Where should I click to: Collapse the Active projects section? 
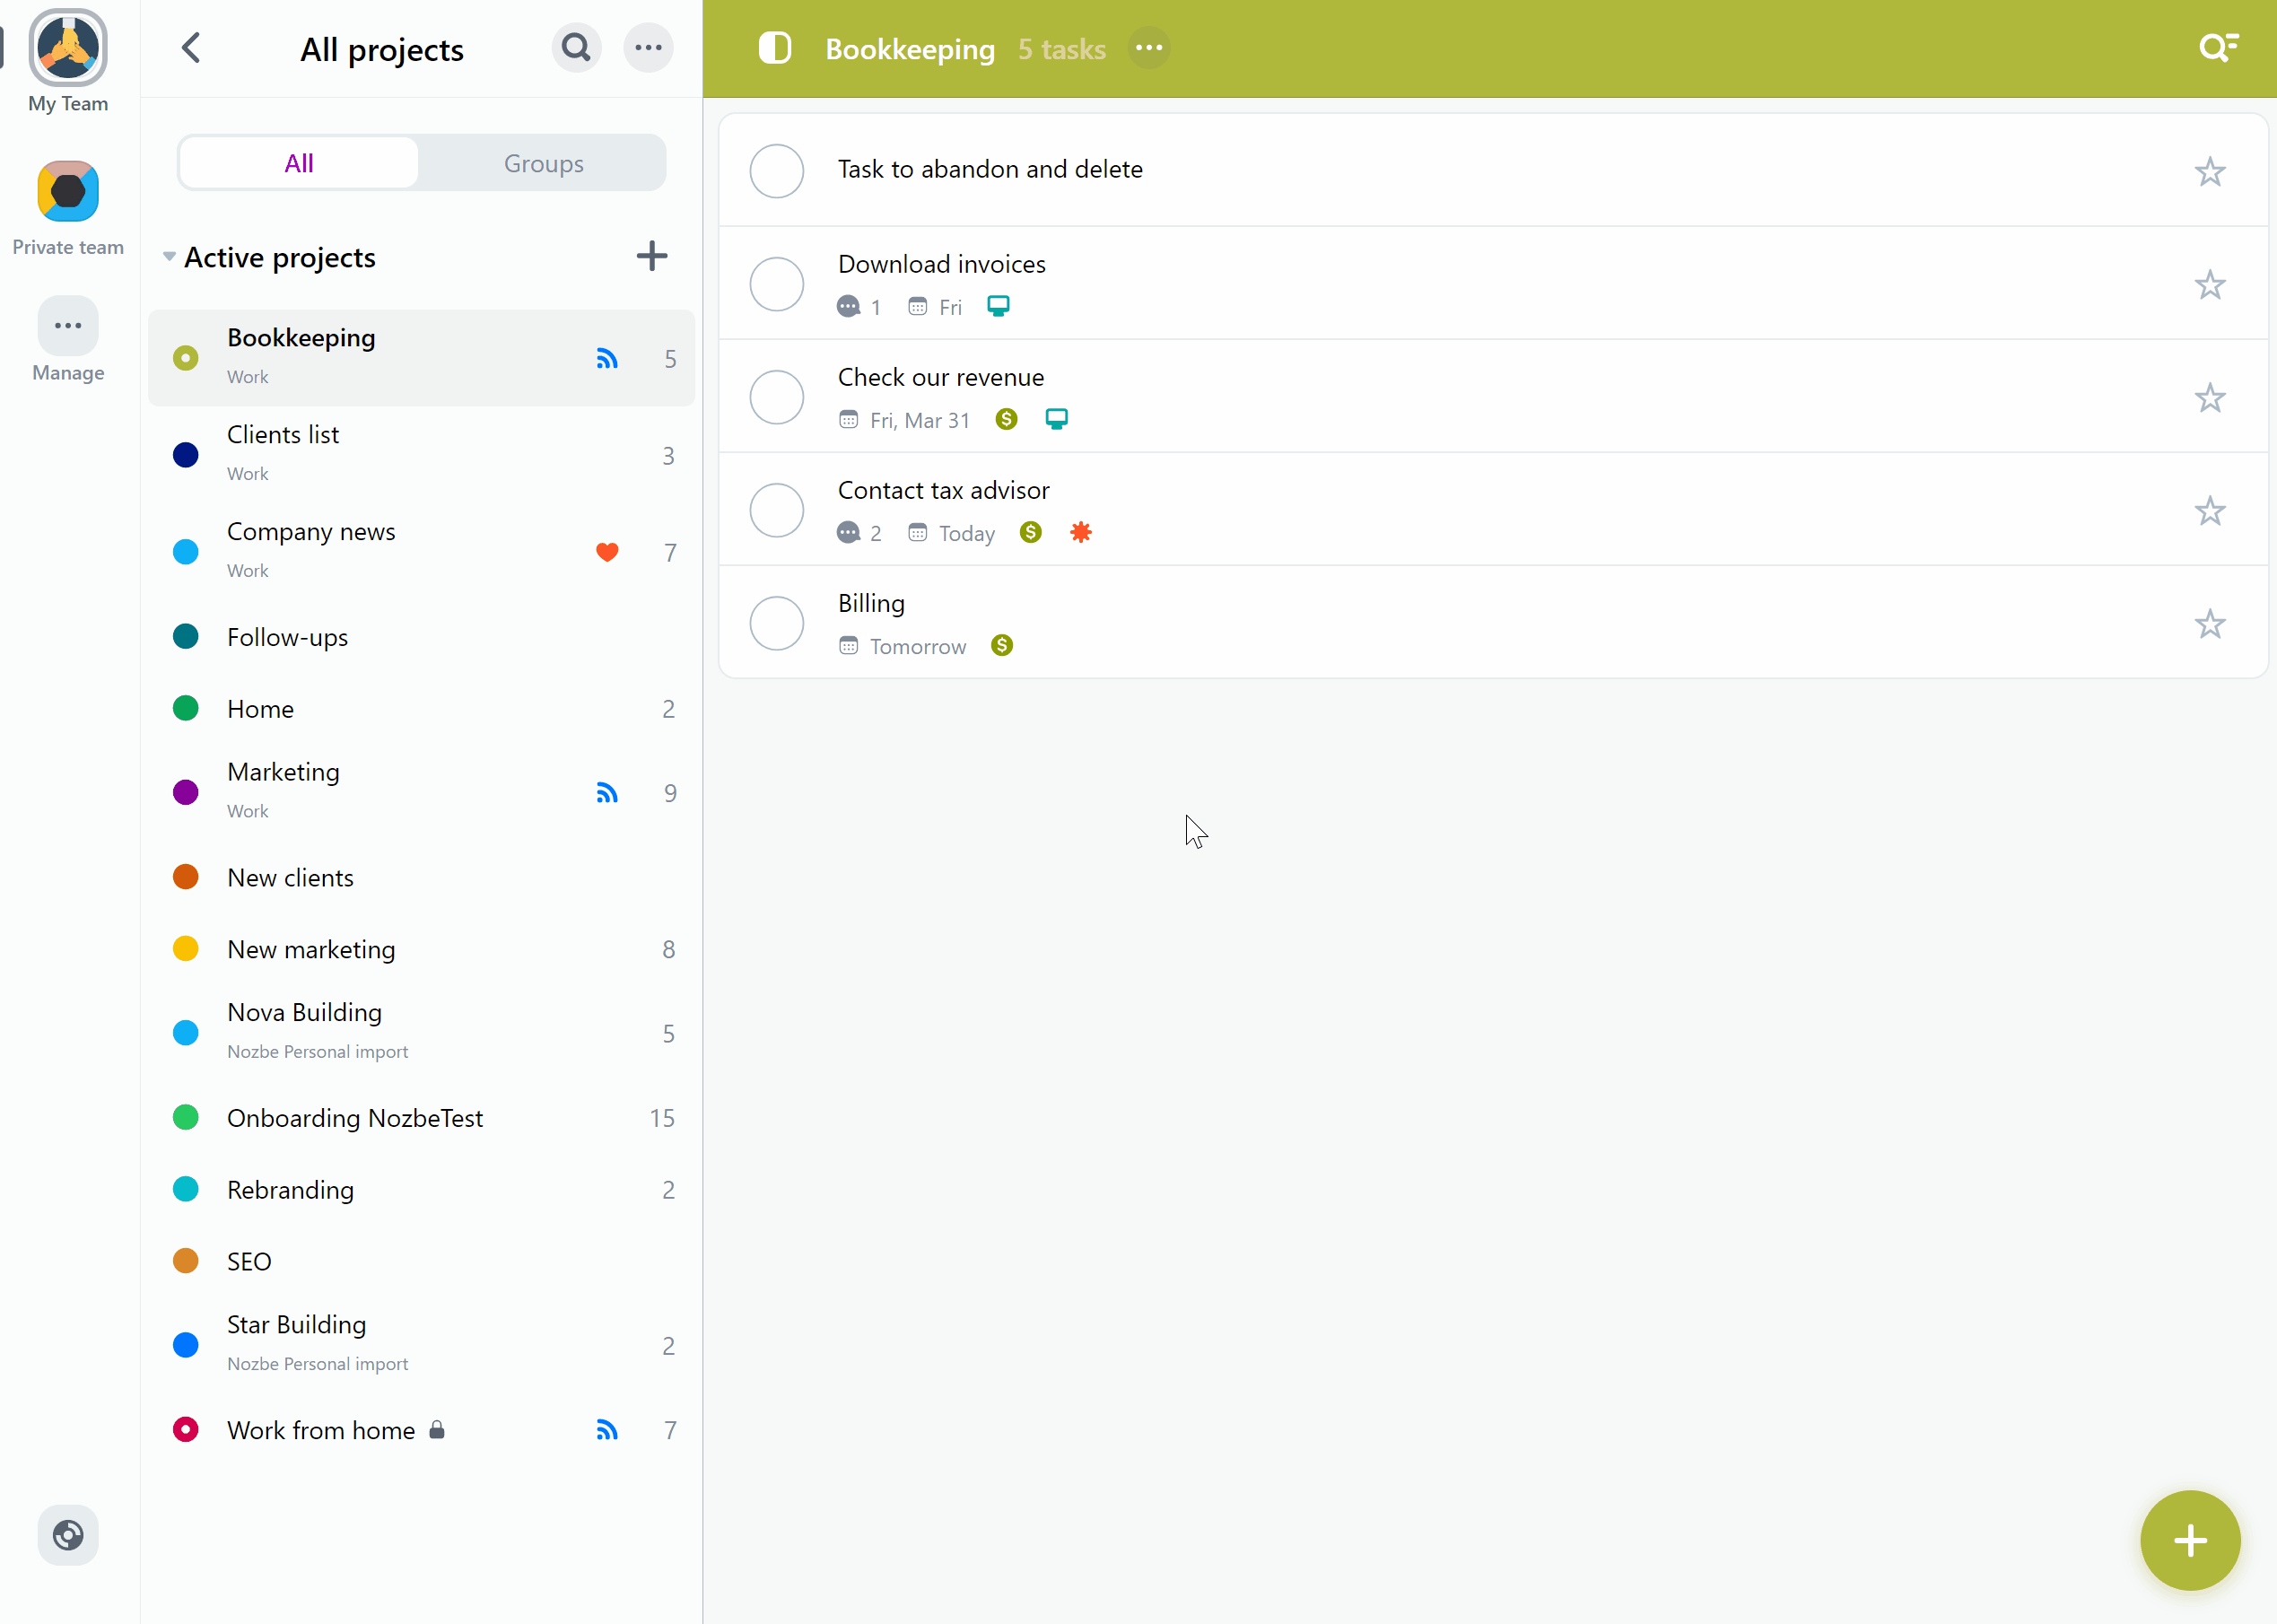pos(169,257)
